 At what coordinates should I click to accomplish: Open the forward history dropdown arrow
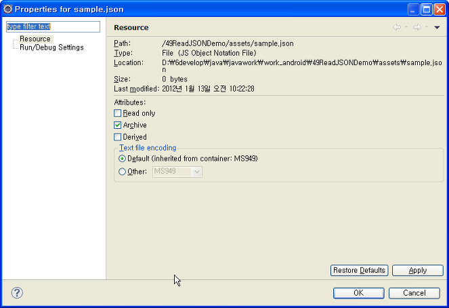coord(427,27)
